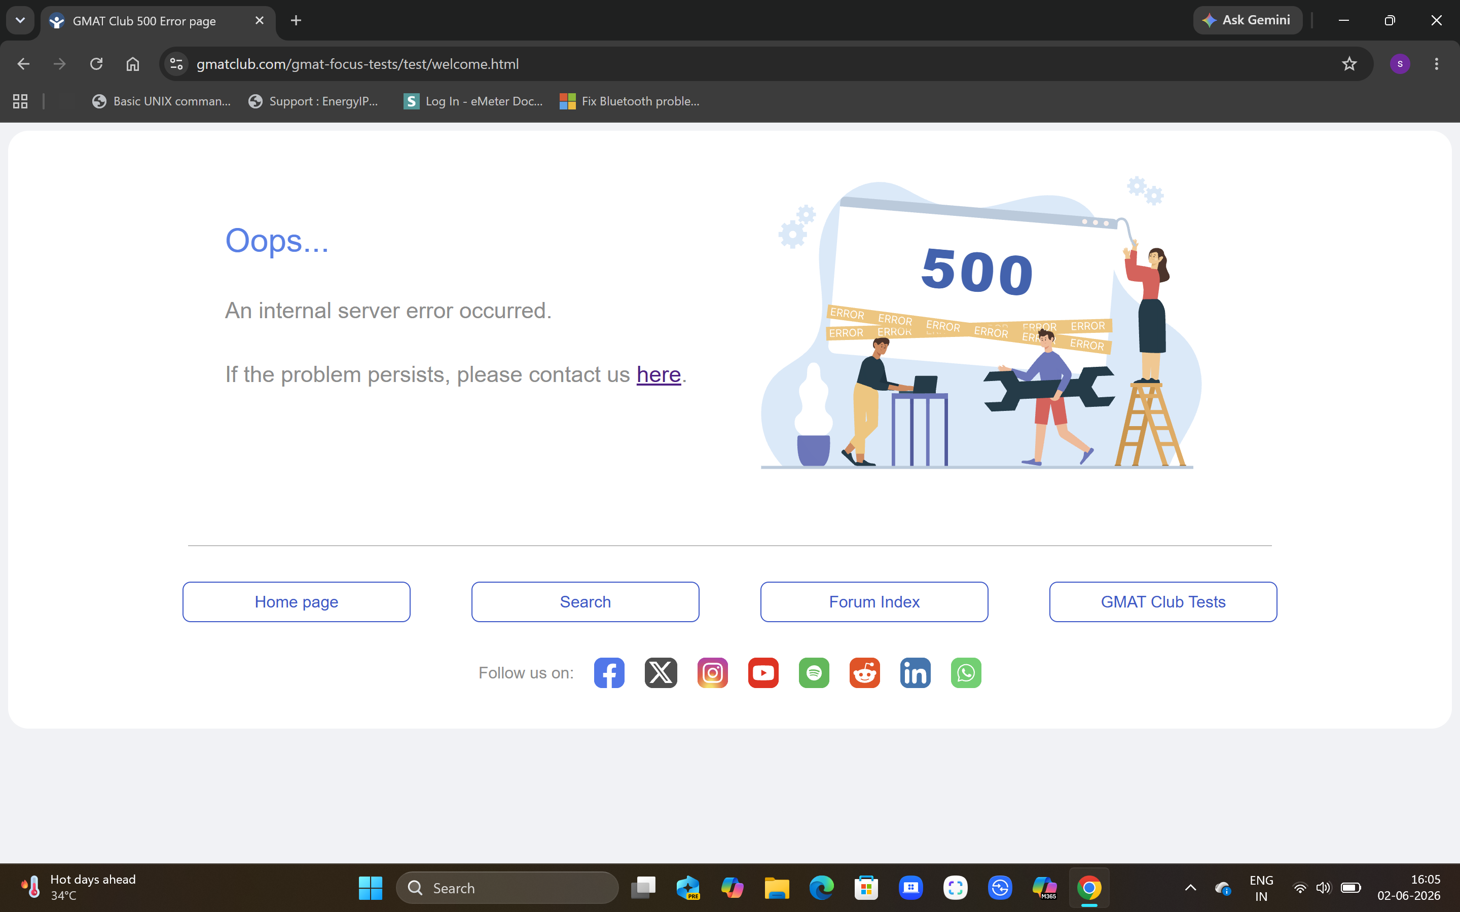Open the clock showing 16:05
The width and height of the screenshot is (1460, 912).
pyautogui.click(x=1409, y=888)
